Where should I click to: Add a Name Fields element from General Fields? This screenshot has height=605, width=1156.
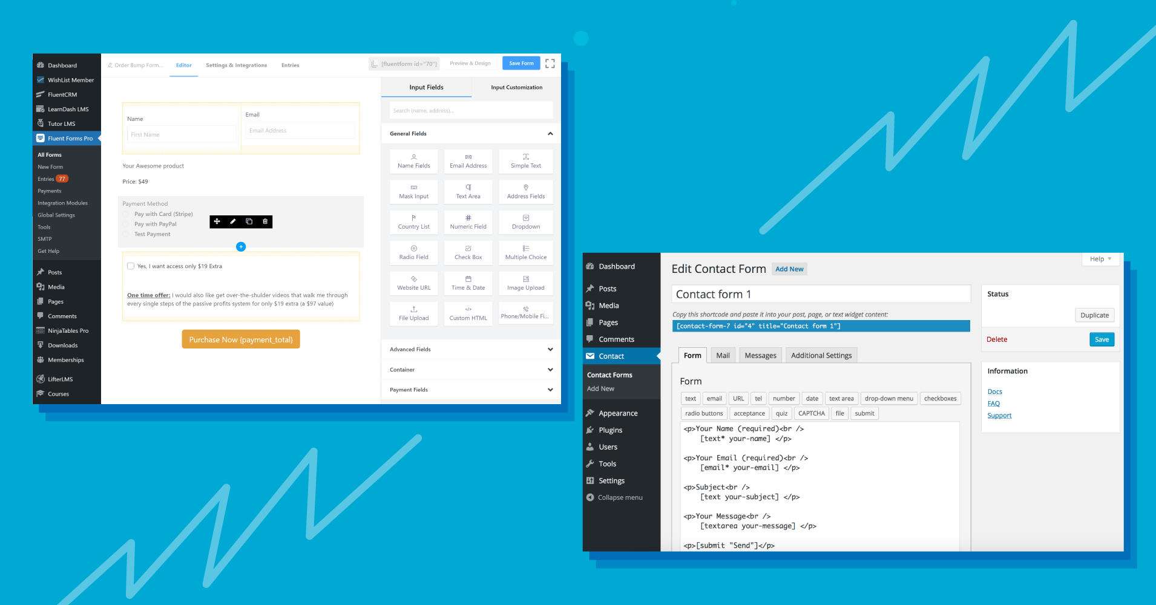[x=413, y=161]
